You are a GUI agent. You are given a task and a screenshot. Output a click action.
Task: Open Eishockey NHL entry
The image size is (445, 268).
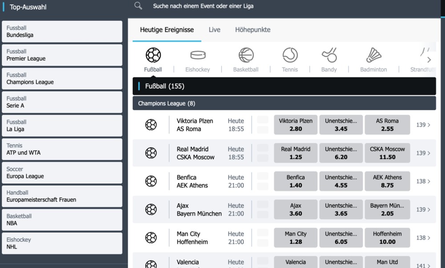[62, 244]
